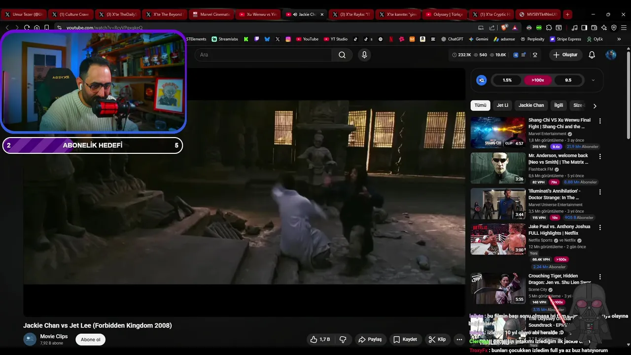The image size is (631, 355).
Task: Click the browser address bar URL
Action: [x=105, y=28]
